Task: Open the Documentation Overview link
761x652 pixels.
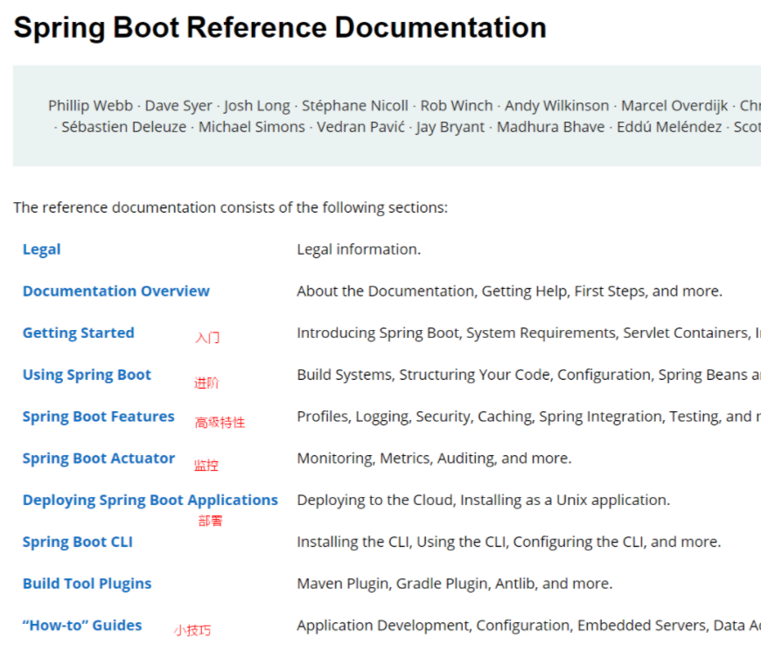Action: [116, 291]
